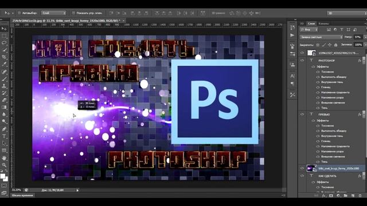Viewport: 367px width, 206px height.
Task: Hide the PHOTOSHOP text layer
Action: coord(302,61)
